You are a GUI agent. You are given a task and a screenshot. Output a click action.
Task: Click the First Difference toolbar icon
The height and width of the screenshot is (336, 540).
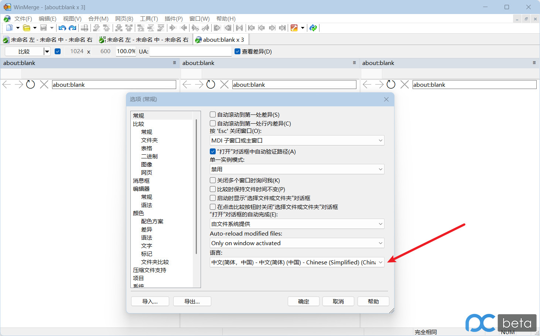click(141, 28)
